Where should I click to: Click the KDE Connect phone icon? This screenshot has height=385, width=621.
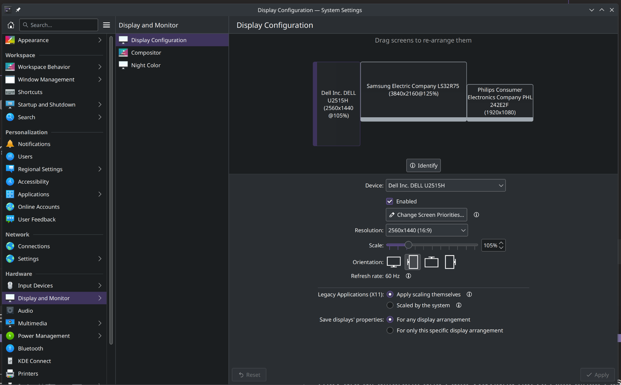[10, 361]
